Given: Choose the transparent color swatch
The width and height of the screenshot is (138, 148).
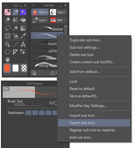Looking at the screenshot, I should click(24, 68).
